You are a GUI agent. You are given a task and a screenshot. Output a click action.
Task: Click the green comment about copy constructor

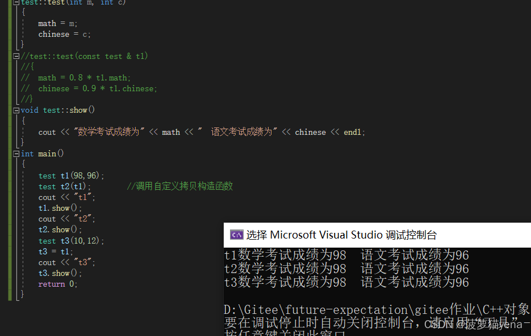[x=180, y=186]
